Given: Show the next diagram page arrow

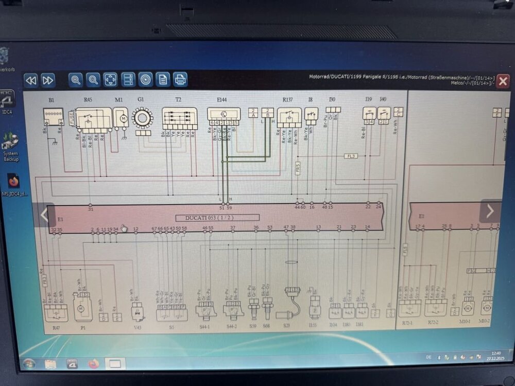Looking at the screenshot, I should tap(490, 211).
